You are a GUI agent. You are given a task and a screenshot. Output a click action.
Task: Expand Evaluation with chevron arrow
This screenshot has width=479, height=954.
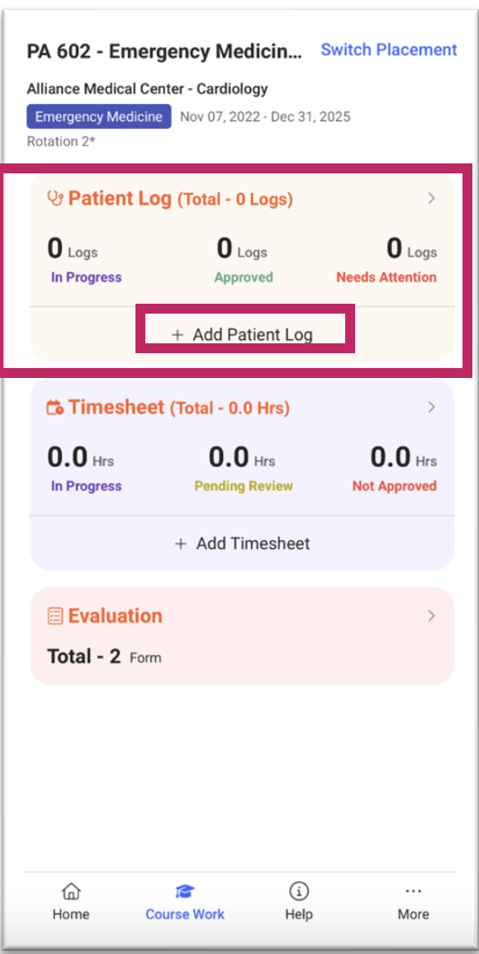click(x=432, y=616)
